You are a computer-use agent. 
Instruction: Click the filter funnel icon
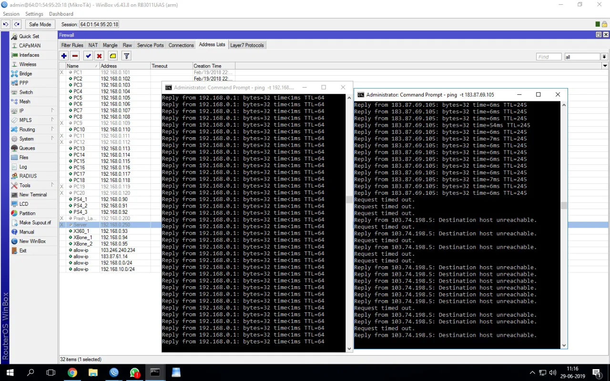(x=126, y=56)
